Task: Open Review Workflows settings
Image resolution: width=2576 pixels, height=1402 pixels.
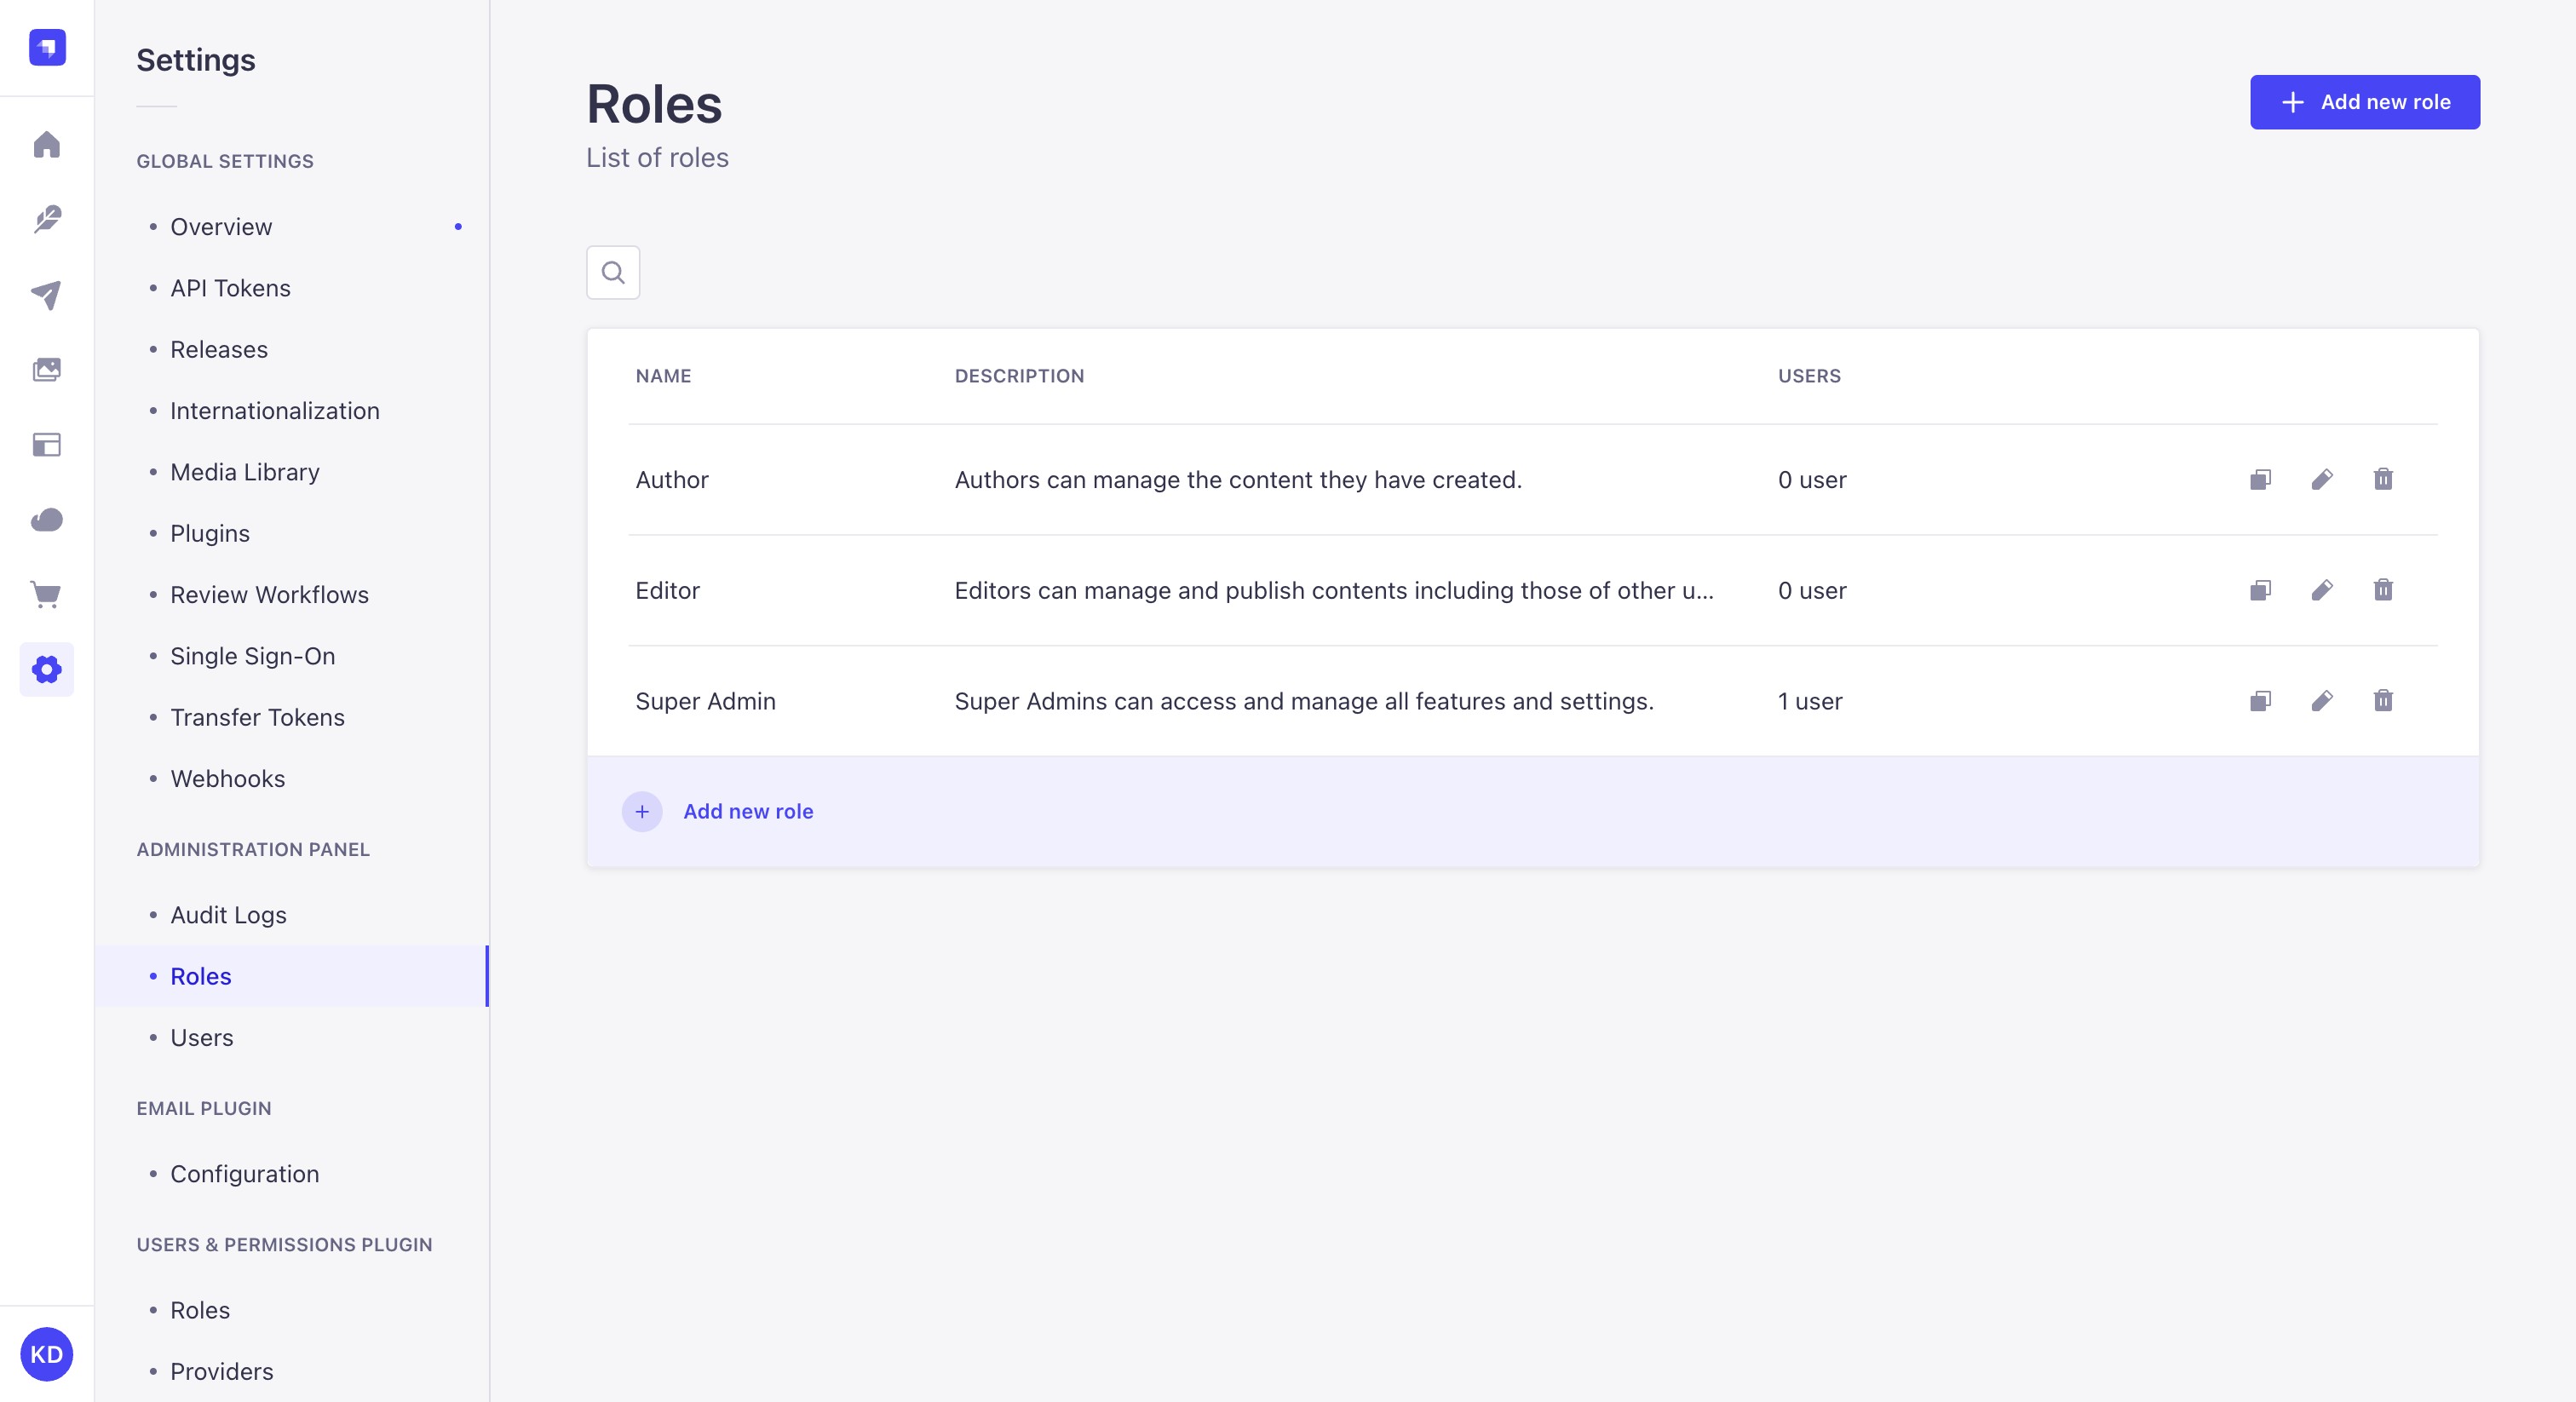Action: [x=292, y=595]
